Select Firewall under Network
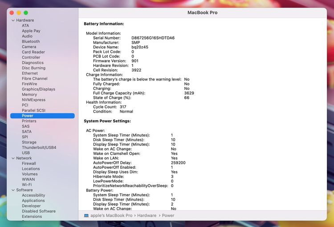The width and height of the screenshot is (334, 227). point(29,163)
